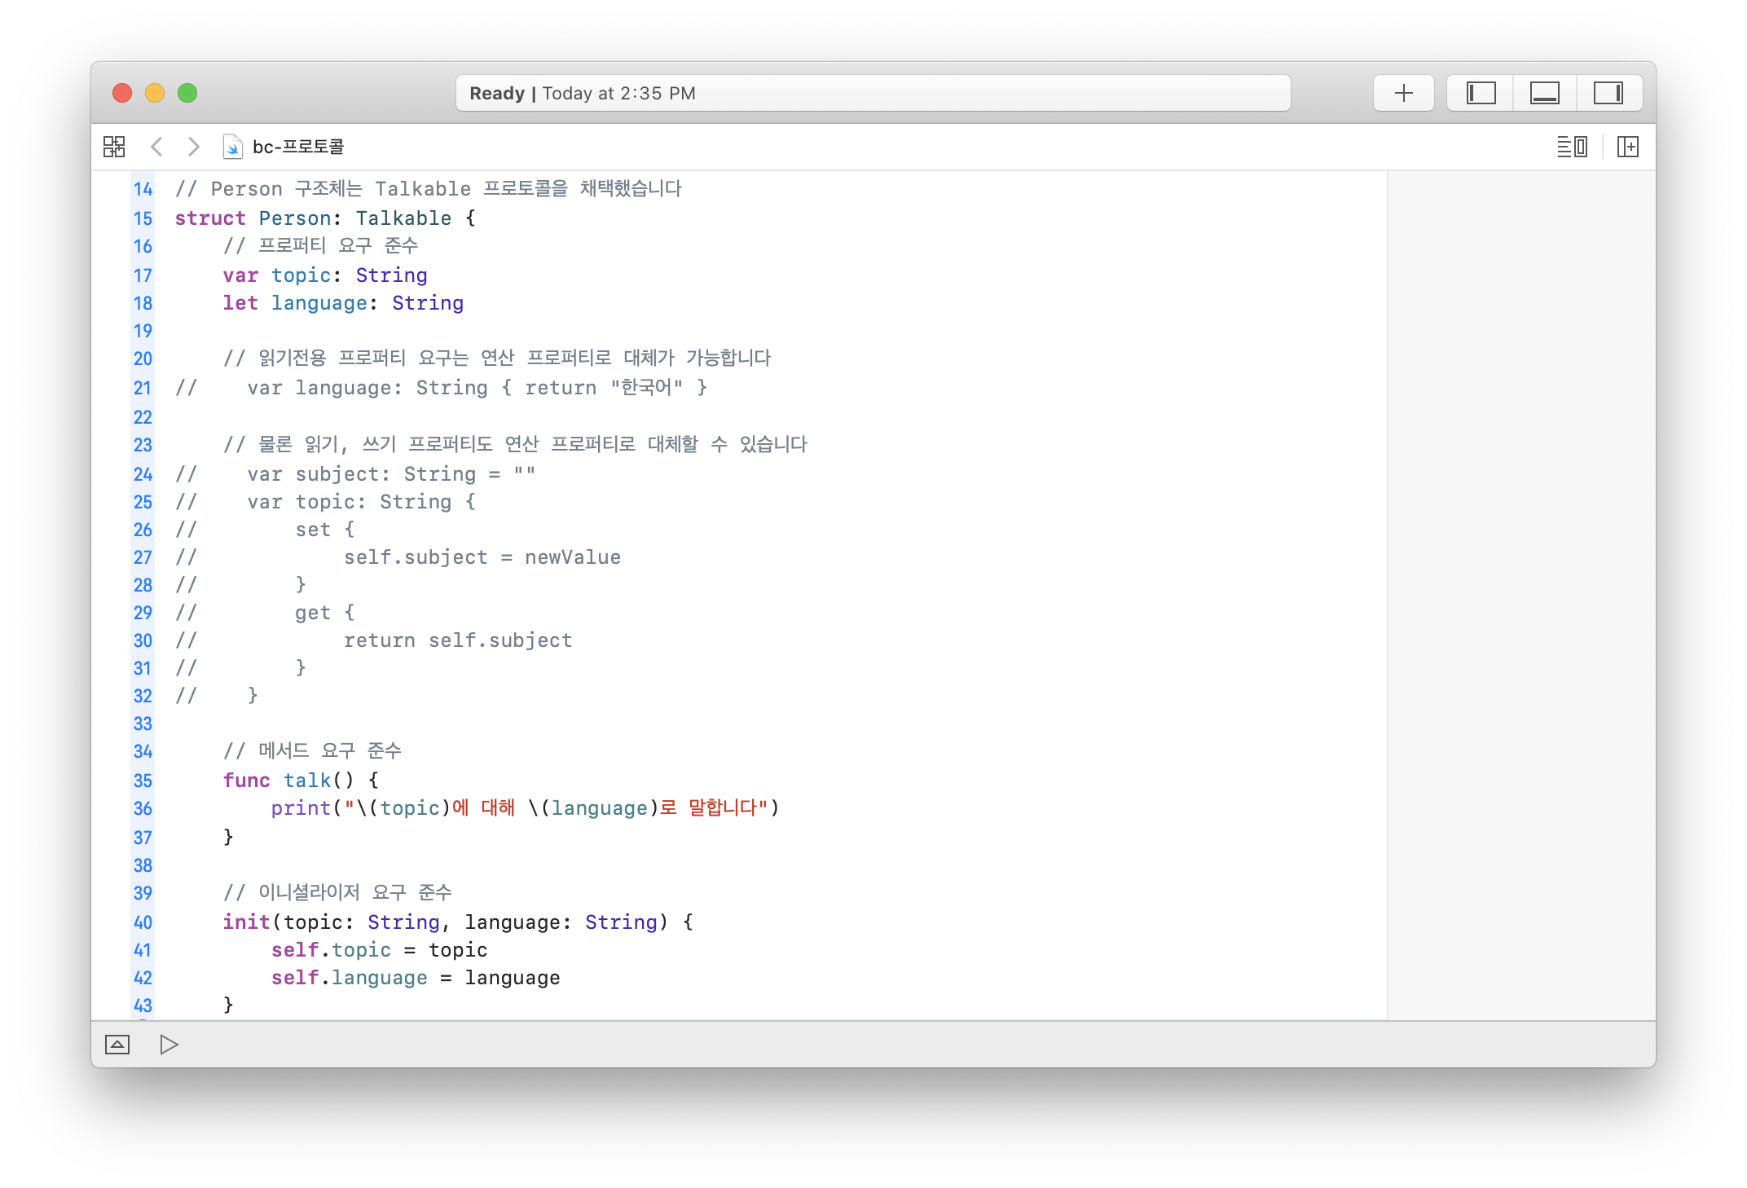This screenshot has height=1188, width=1747.
Task: Toggle the bottom debug area panel
Action: [x=1544, y=93]
